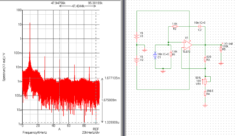Select feedback resistor R2 symbol
The width and height of the screenshot is (235, 136).
click(x=175, y=26)
